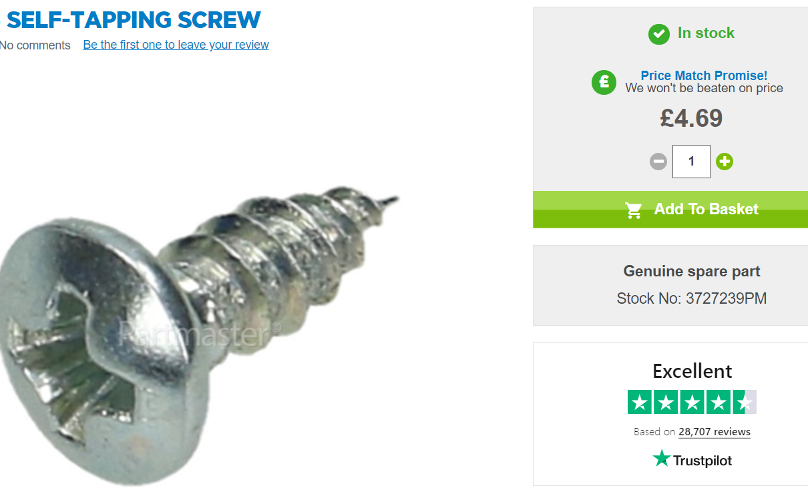Click the first green Trustpilot rating star
This screenshot has height=490, width=808.
(640, 402)
